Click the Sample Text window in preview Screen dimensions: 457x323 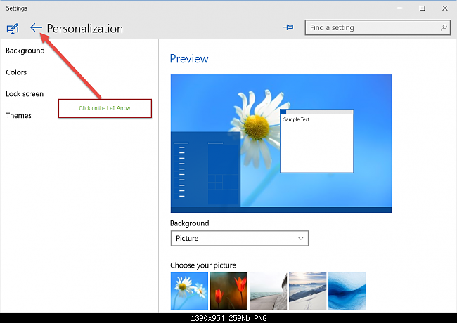click(316, 141)
